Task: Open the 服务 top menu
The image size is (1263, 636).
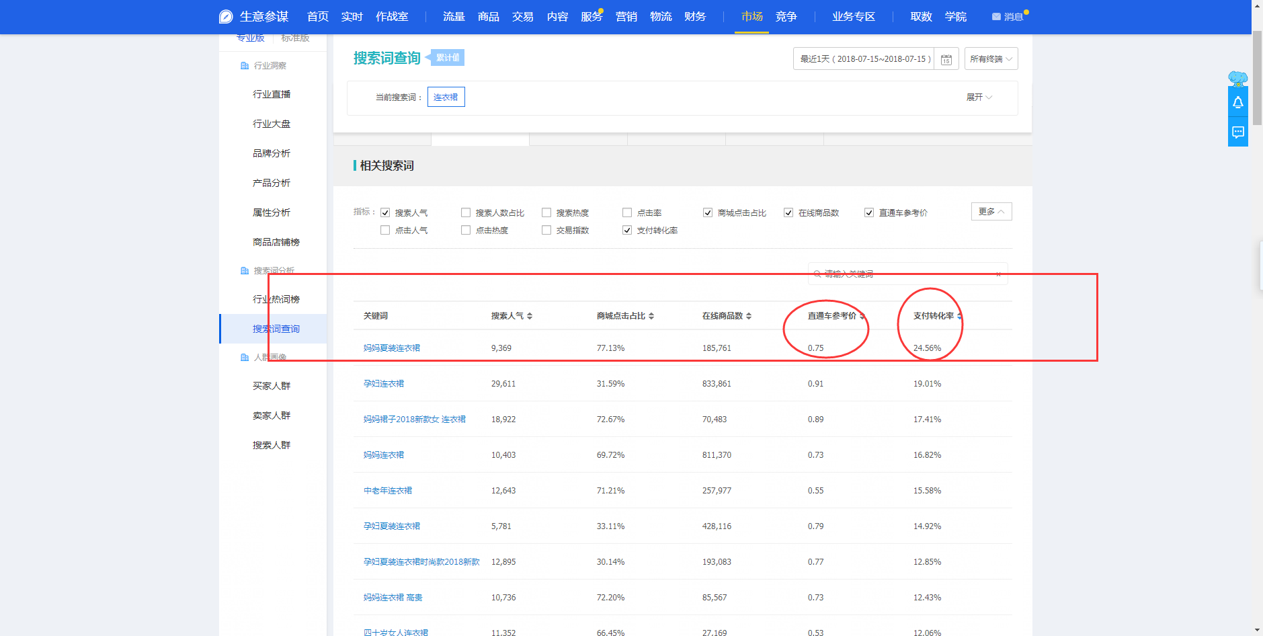Action: coord(592,17)
